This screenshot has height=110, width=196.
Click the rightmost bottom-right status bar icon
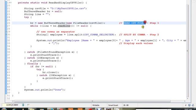coord(193,105)
